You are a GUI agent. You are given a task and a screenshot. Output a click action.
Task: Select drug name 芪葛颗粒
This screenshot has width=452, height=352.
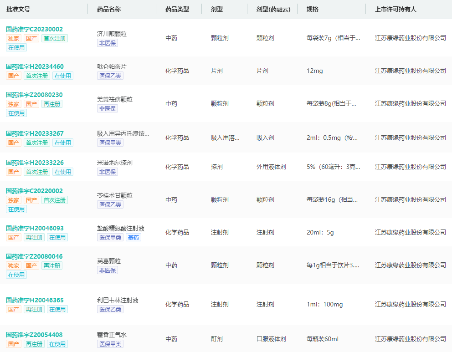tap(109, 261)
